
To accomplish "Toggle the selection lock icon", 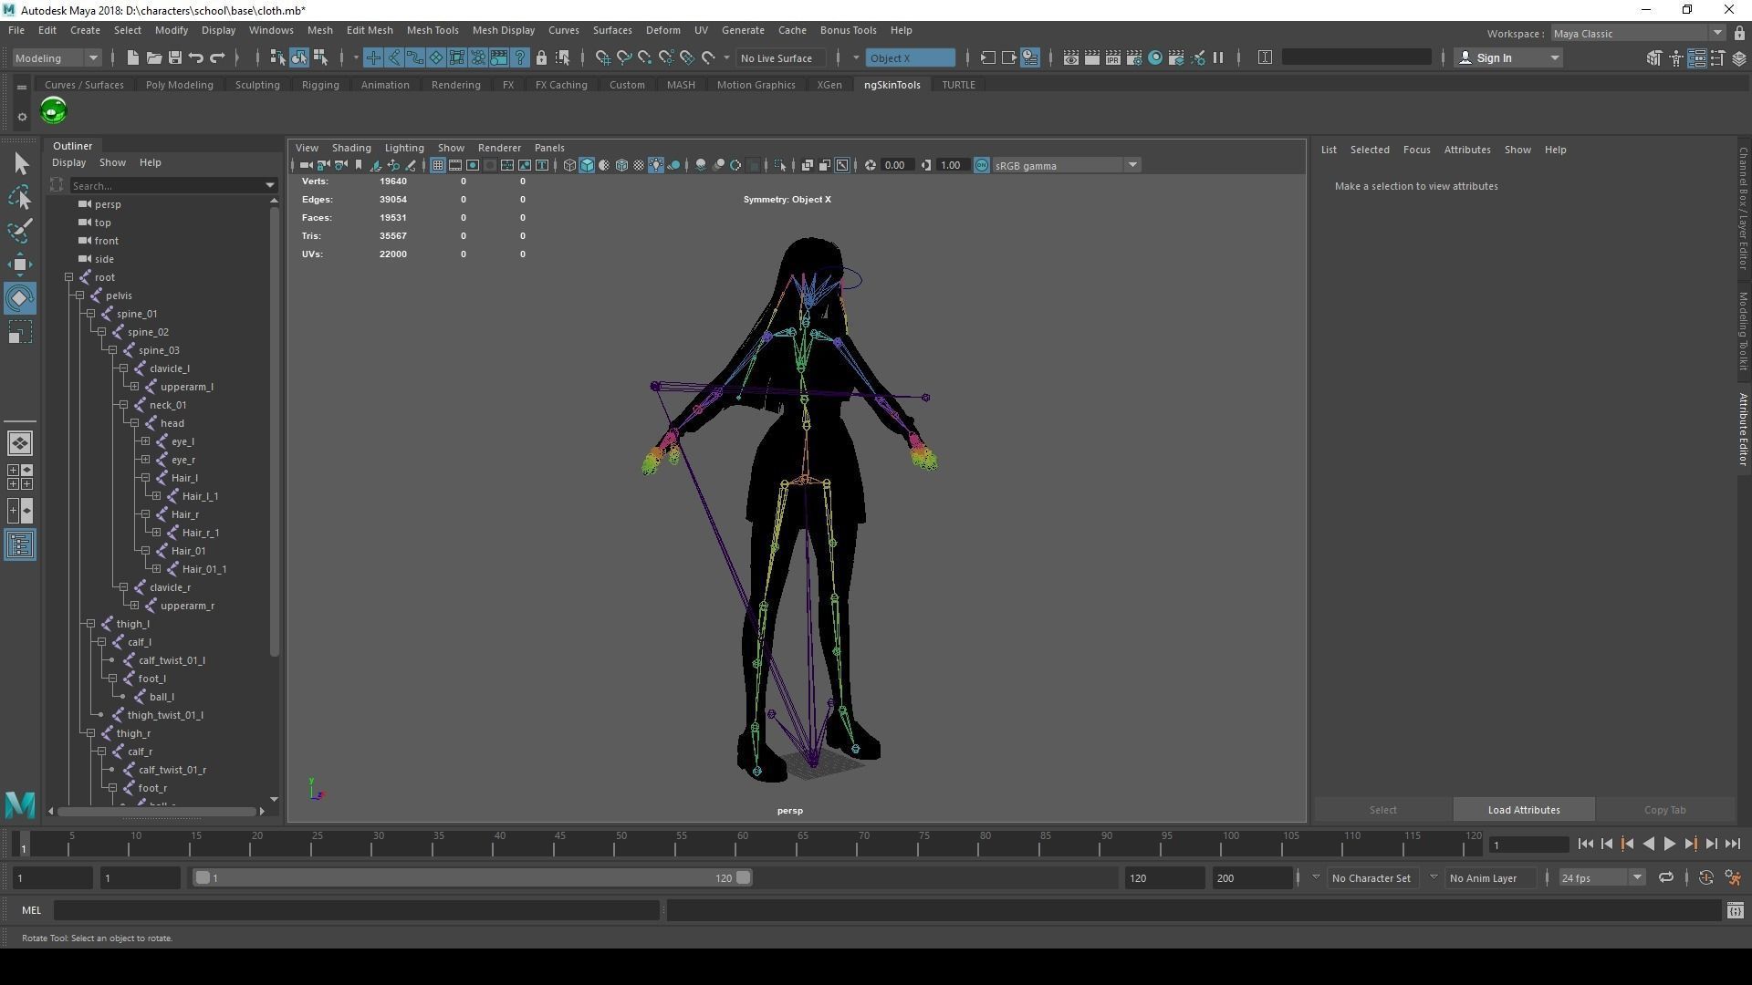I will 541,57.
